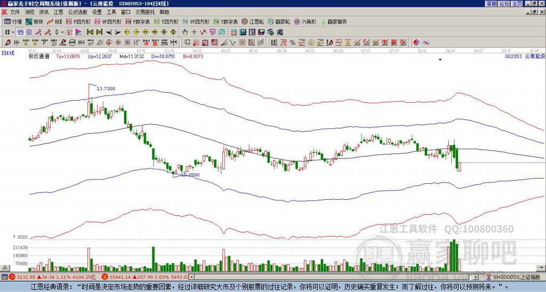Select the red pen drawing tool
Viewport: 546px width, 292px height.
coord(7,43)
